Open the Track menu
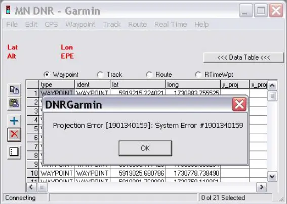Image resolution: width=287 pixels, height=204 pixels. (x=112, y=24)
